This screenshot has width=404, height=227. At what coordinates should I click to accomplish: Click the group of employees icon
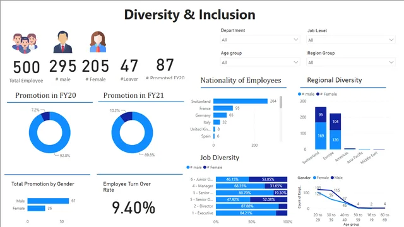(25, 44)
